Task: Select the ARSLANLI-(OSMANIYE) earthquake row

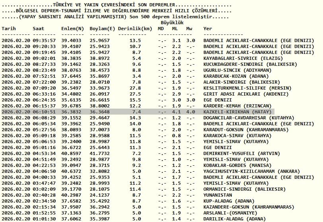Action: (x=129, y=213)
